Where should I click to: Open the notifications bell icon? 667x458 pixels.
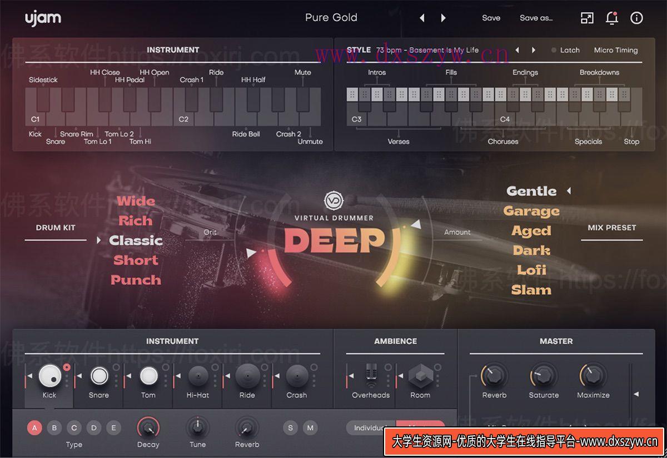click(x=612, y=18)
